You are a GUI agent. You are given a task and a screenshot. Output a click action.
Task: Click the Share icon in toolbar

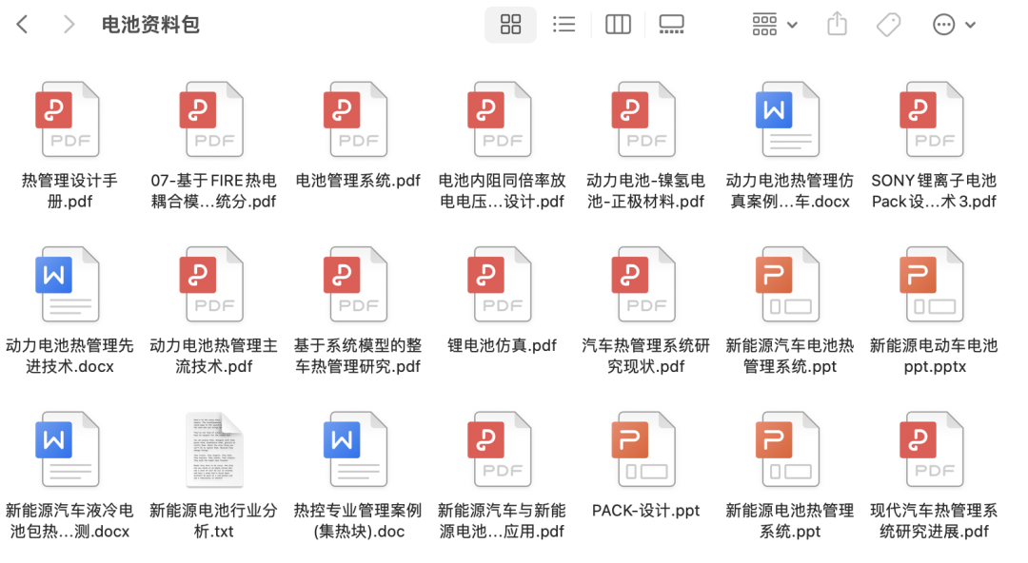(837, 24)
